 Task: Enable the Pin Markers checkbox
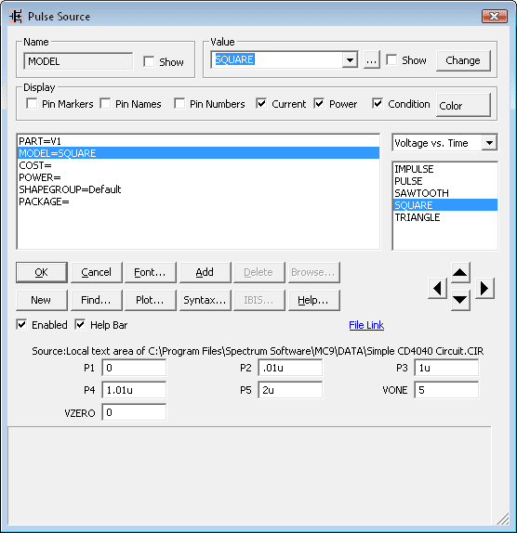(x=32, y=103)
